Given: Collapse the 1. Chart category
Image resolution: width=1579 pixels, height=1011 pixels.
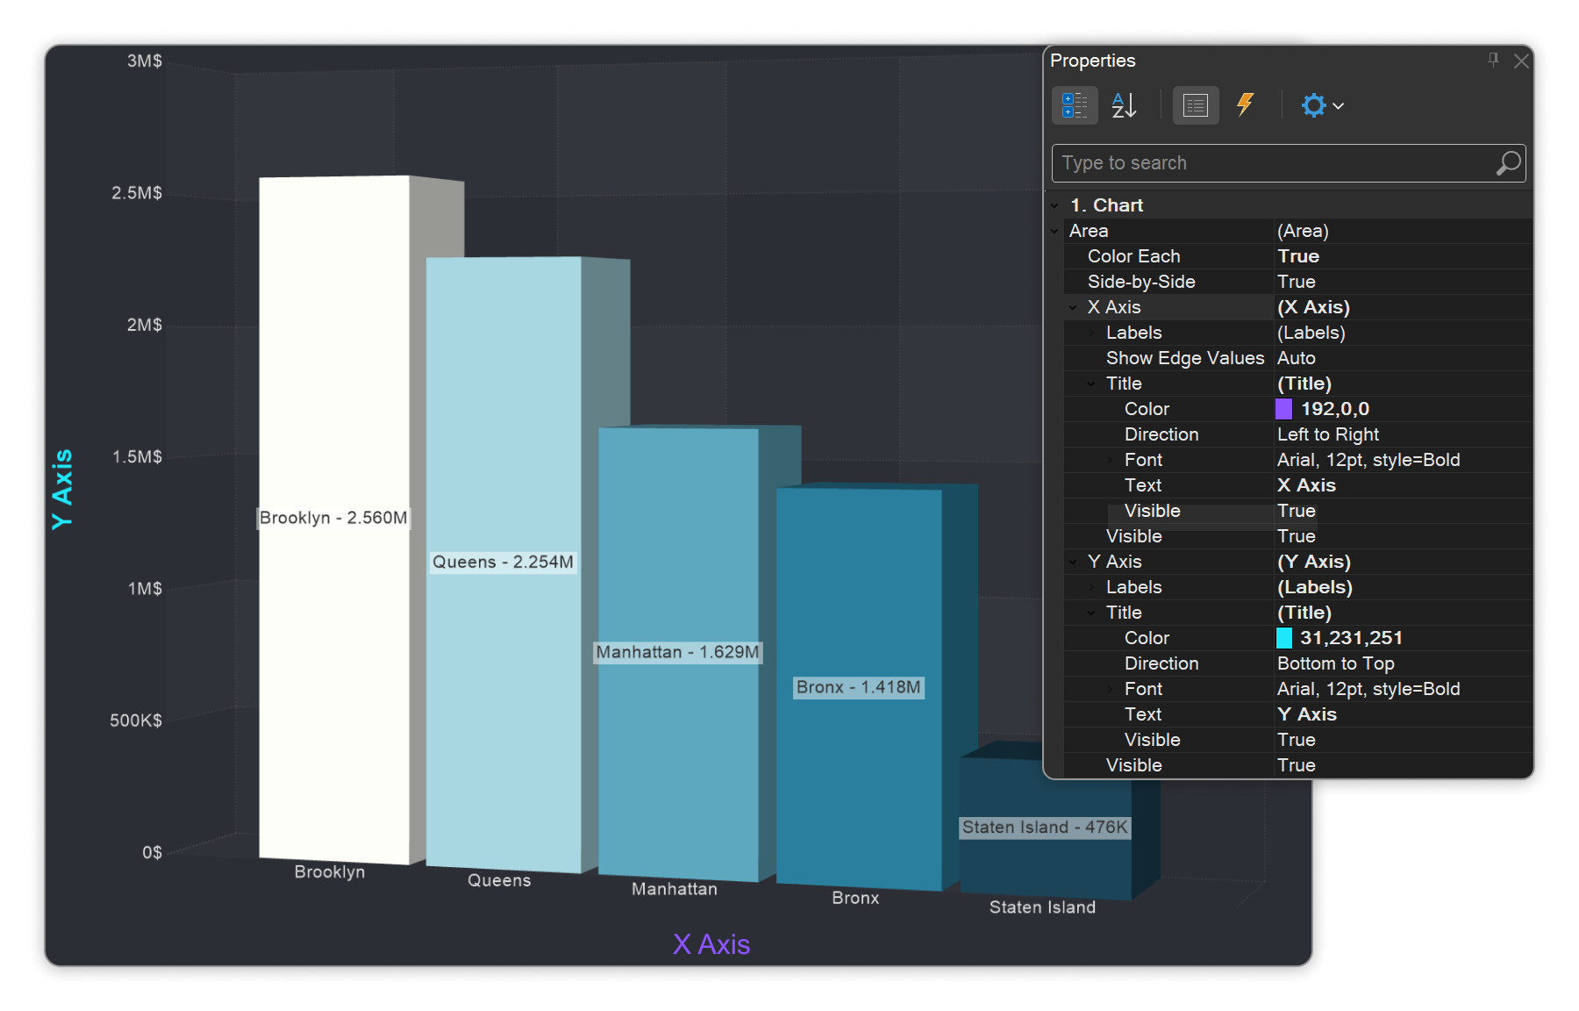Looking at the screenshot, I should tap(1054, 205).
